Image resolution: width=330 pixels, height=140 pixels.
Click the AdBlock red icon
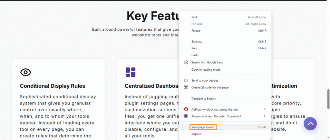(186, 109)
